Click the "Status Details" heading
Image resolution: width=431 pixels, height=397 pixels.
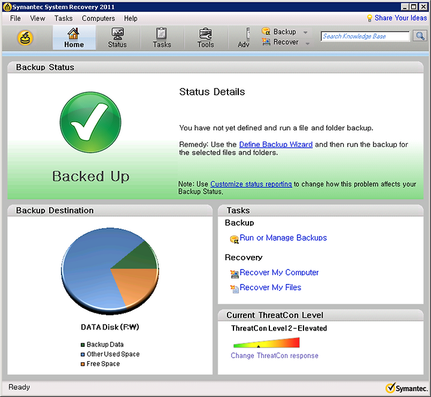click(x=212, y=91)
